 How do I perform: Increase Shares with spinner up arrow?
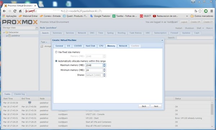click(x=104, y=74)
